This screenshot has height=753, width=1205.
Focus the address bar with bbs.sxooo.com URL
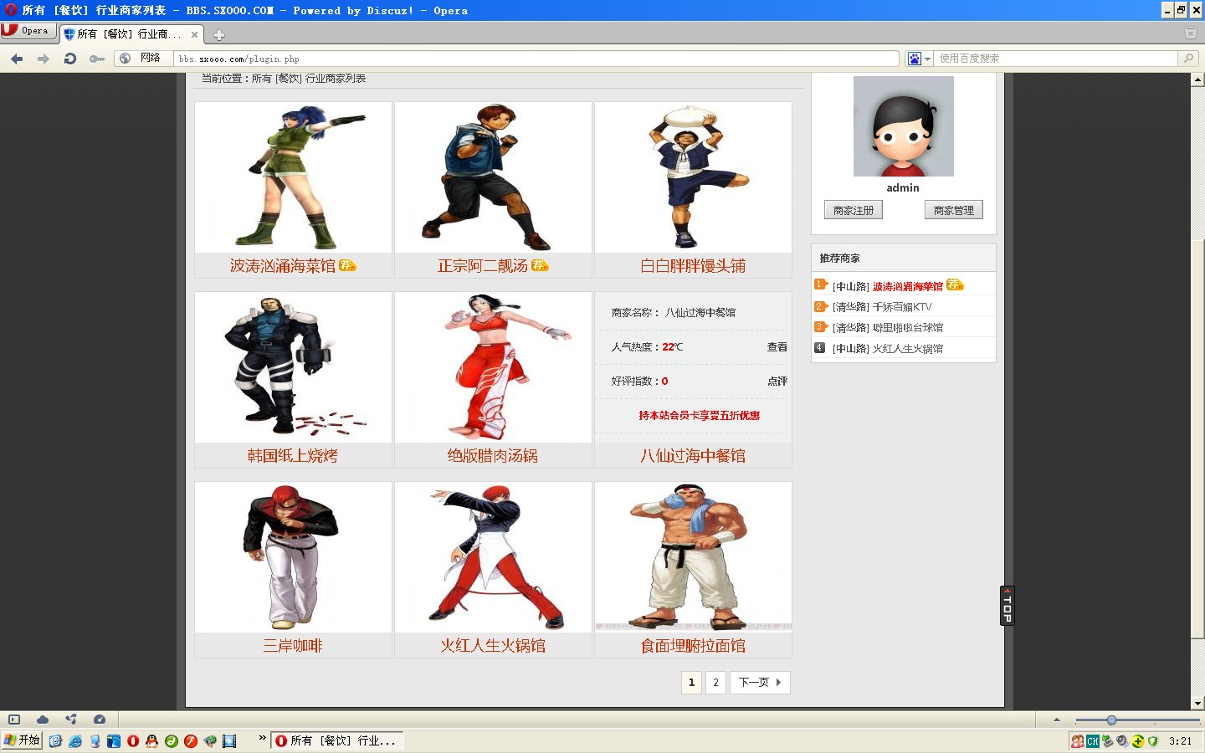click(536, 59)
